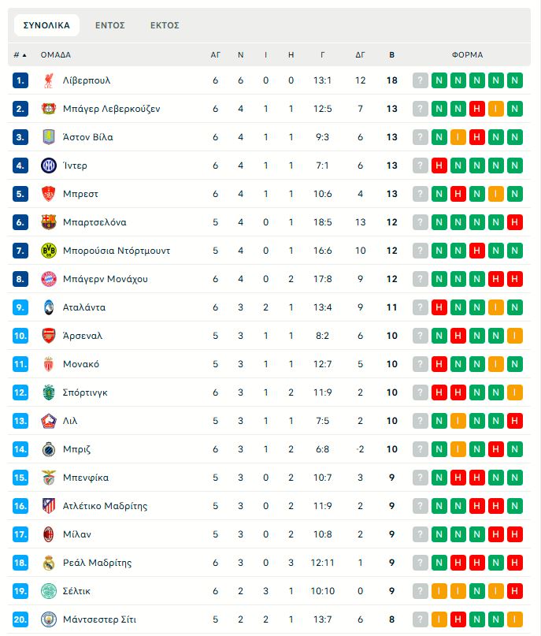Screen dimensions: 541x636
Task: Click the Barcelona crest icon
Action: (48, 222)
